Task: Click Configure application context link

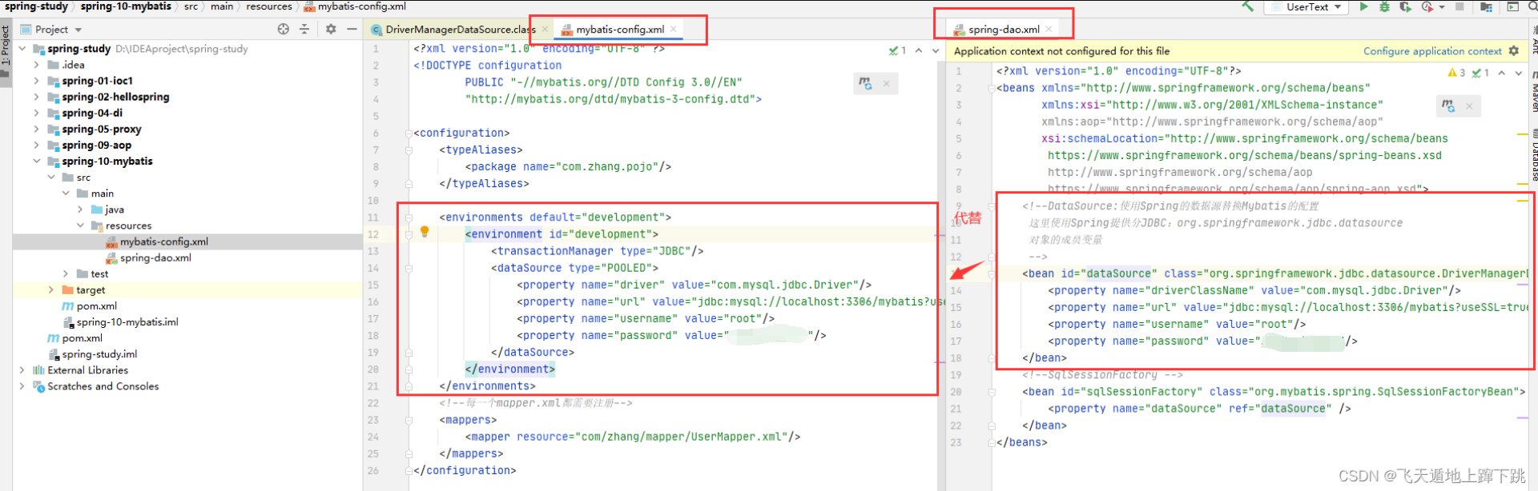Action: (1432, 50)
